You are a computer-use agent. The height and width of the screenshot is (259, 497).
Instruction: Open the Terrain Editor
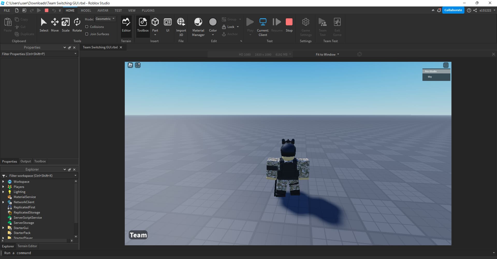coord(27,246)
